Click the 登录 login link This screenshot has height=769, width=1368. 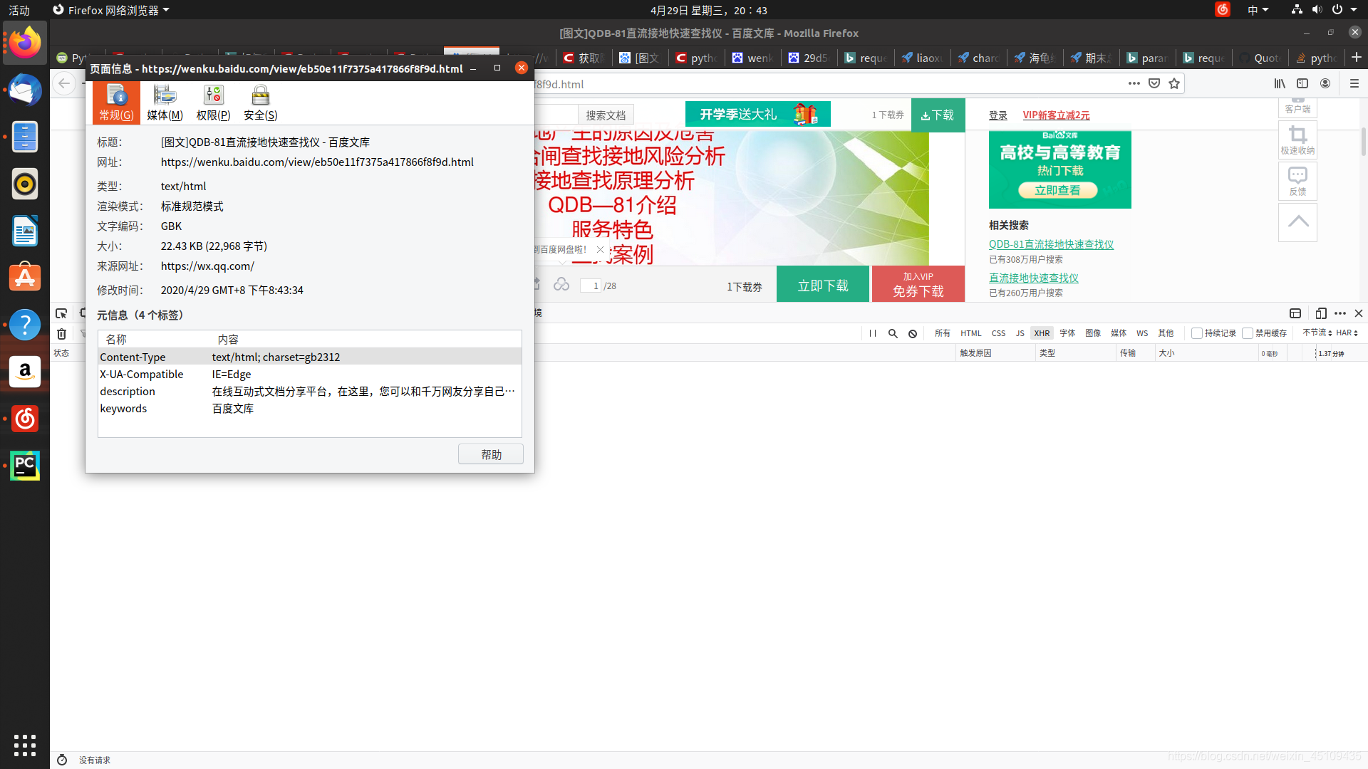click(998, 115)
